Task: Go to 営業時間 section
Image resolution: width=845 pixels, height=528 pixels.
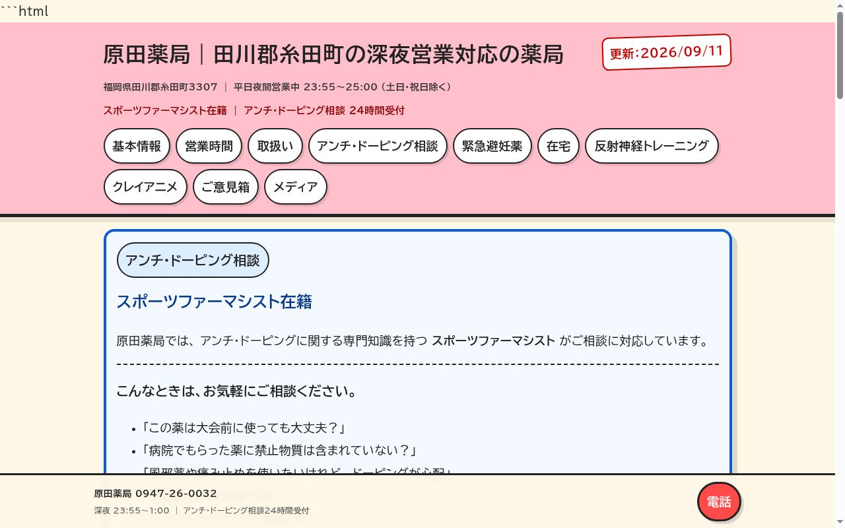Action: pos(209,146)
